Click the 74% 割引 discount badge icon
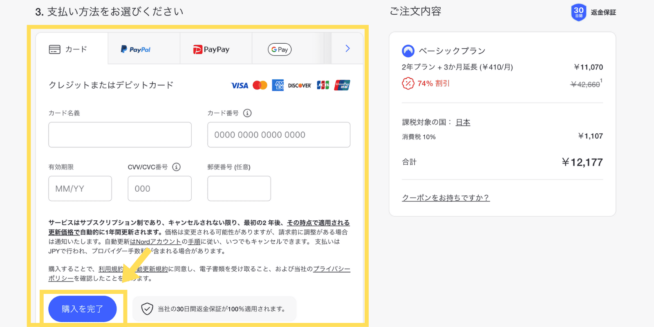Screen dimensions: 654x327 [x=408, y=83]
